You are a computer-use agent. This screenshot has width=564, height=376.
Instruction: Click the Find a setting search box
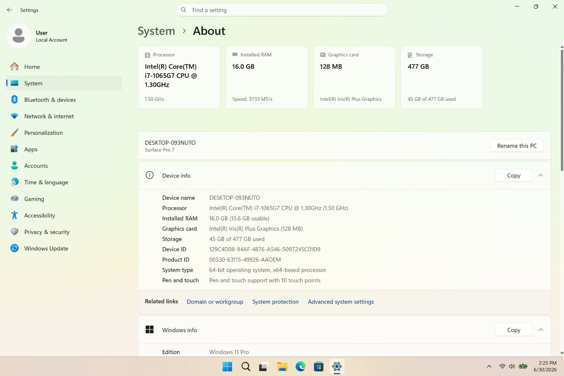tap(282, 10)
